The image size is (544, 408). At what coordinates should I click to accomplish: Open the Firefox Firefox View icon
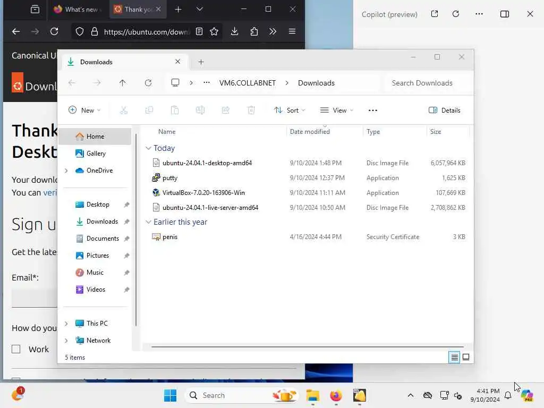pos(35,10)
